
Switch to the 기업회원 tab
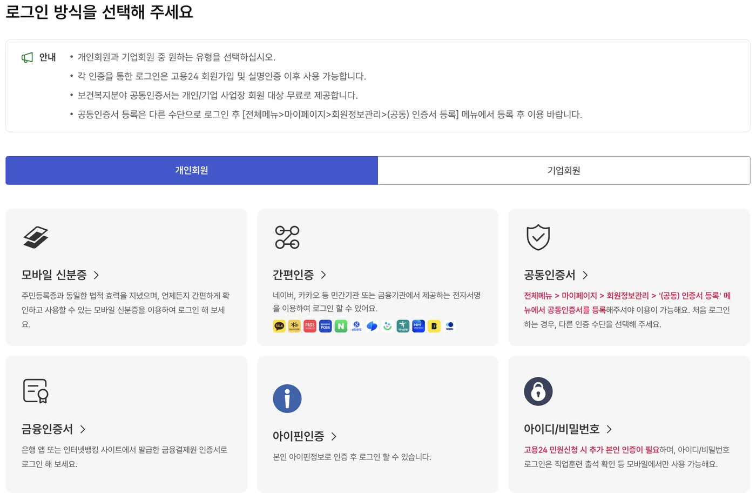point(564,170)
